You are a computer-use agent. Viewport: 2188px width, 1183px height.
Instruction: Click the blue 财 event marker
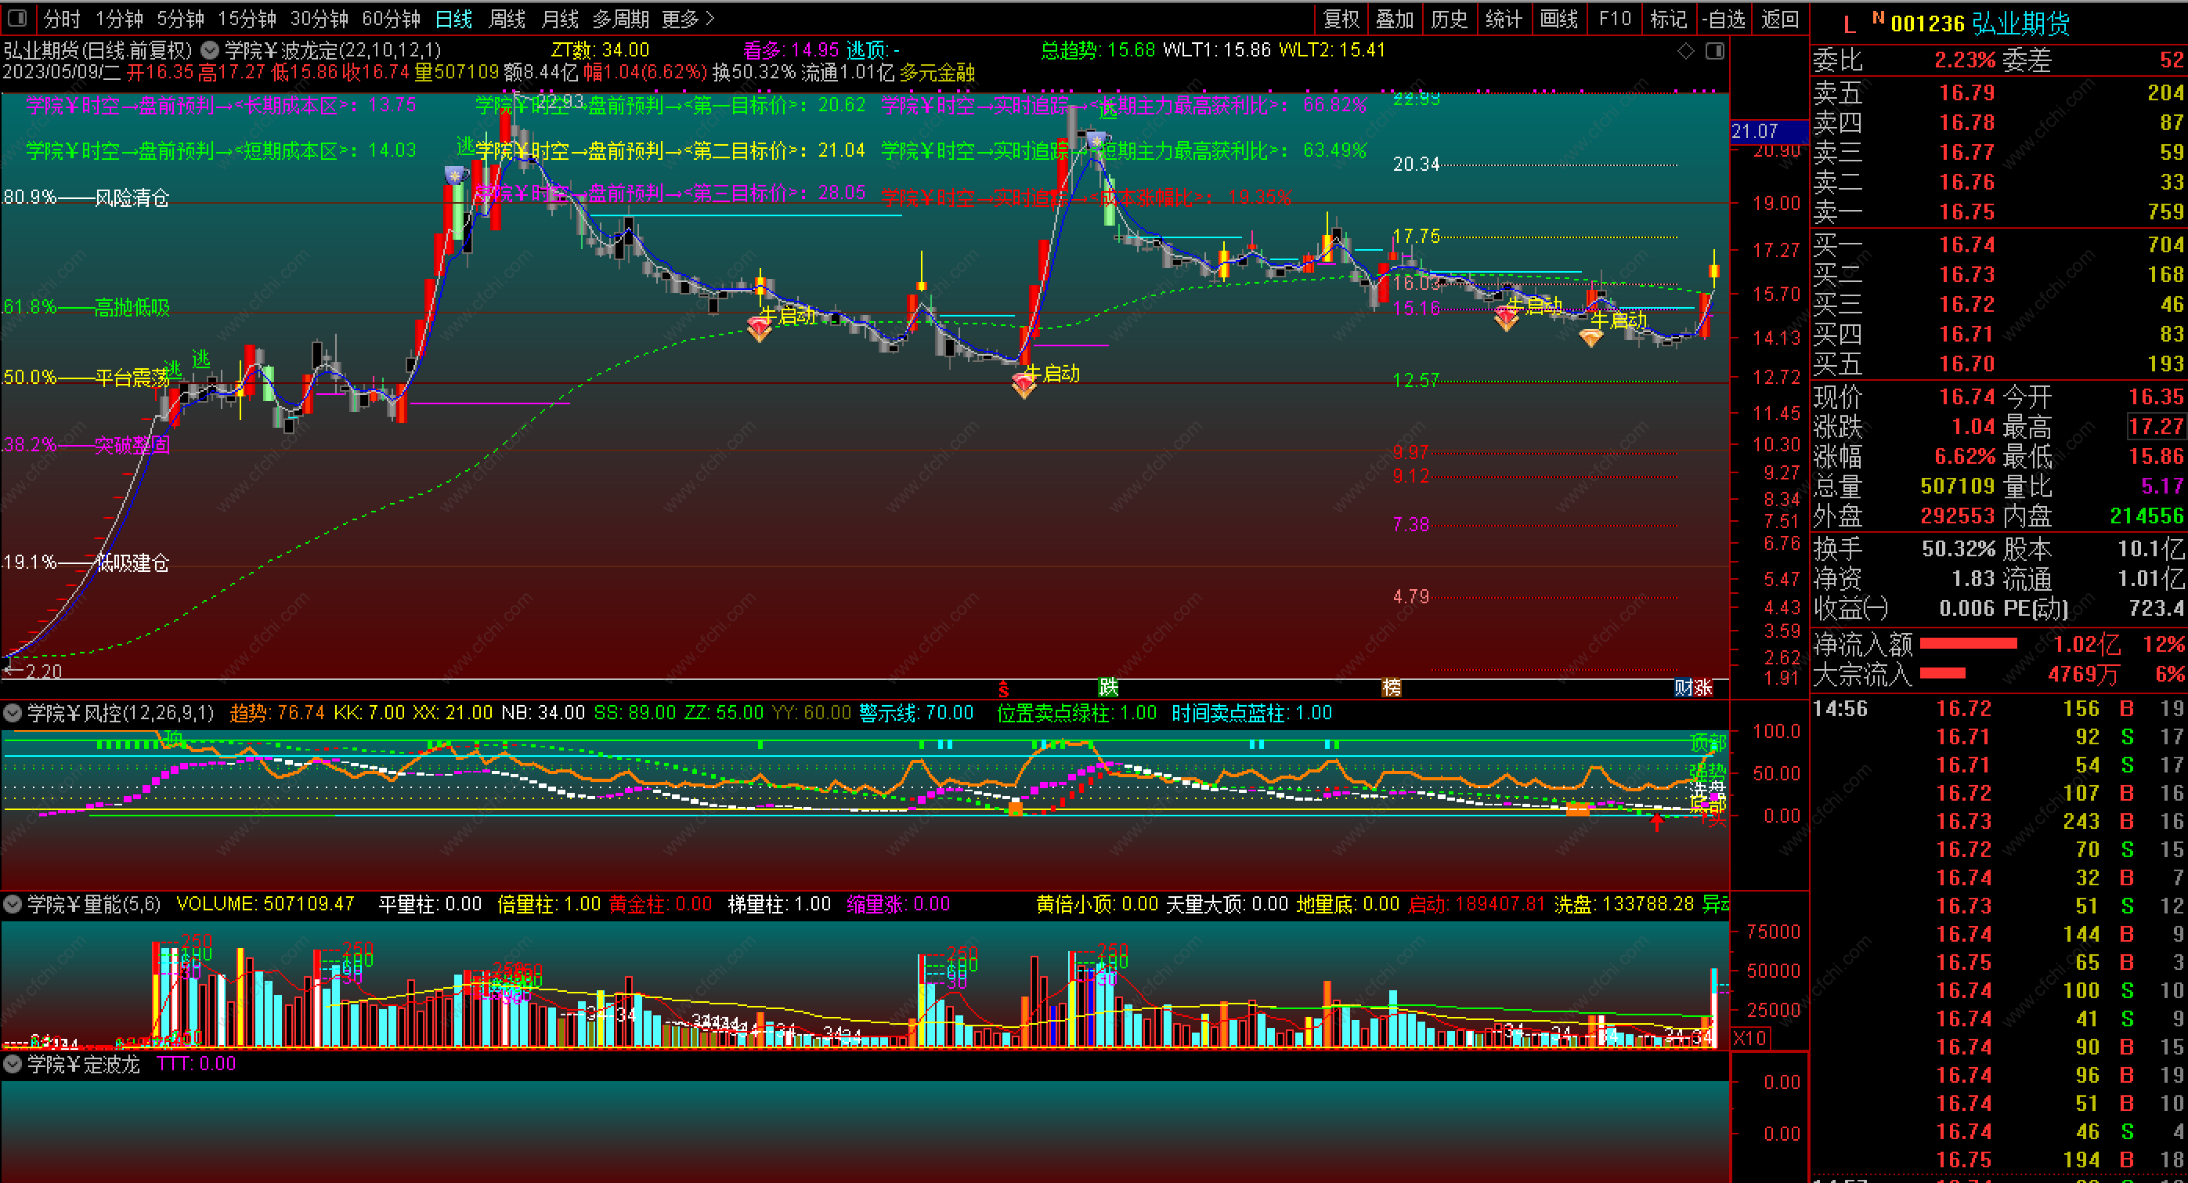(x=1684, y=686)
